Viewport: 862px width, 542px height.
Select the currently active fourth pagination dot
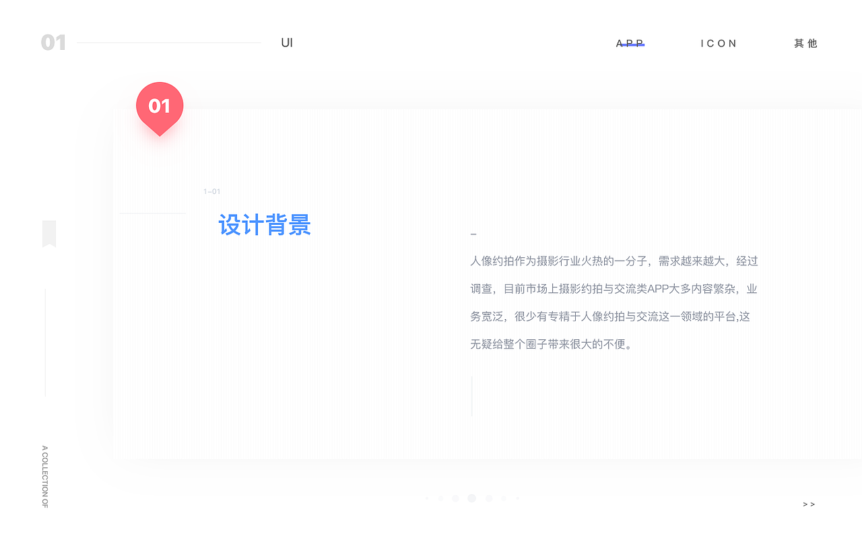[471, 498]
